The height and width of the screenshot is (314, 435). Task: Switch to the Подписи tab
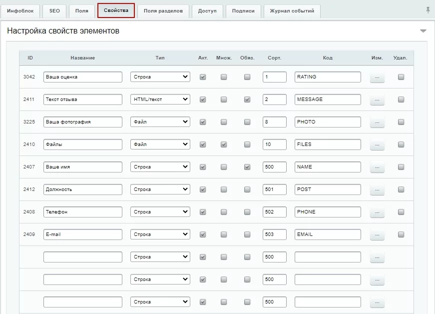click(x=243, y=11)
